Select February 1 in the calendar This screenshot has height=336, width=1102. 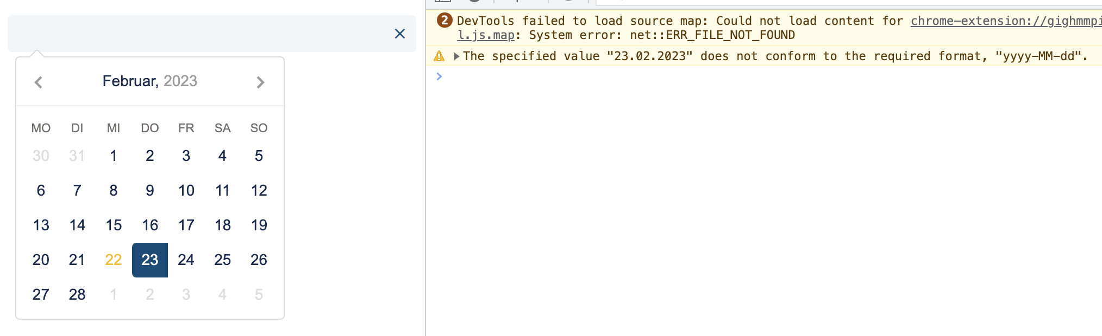point(114,156)
